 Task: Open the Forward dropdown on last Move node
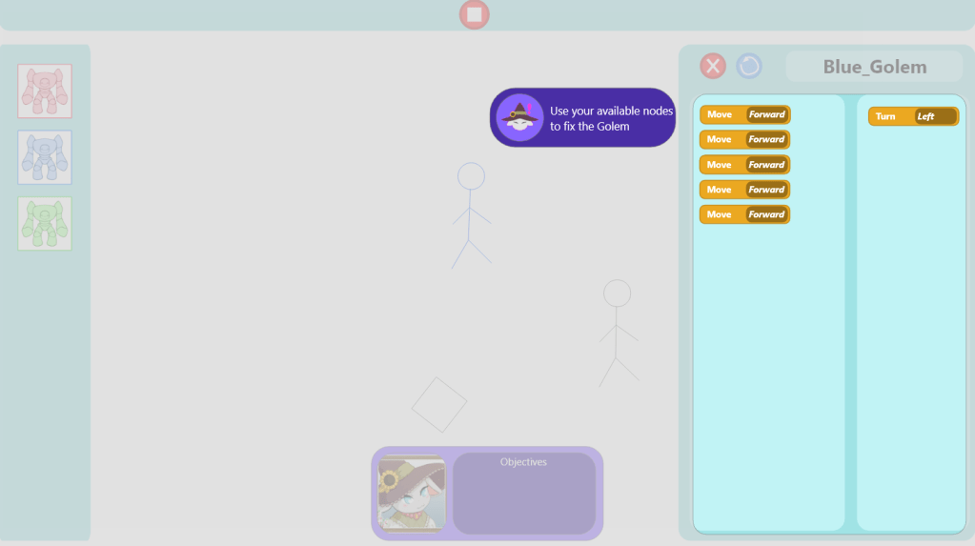point(766,214)
